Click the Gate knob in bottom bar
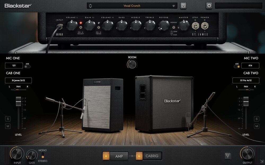The width and height of the screenshot is (265, 165). 32,155
